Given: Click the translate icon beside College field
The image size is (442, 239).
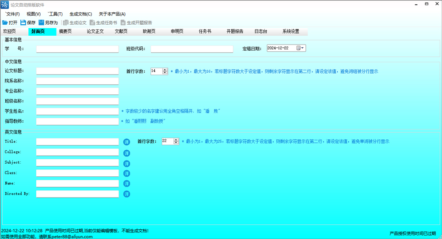Looking at the screenshot, I should click(126, 153).
